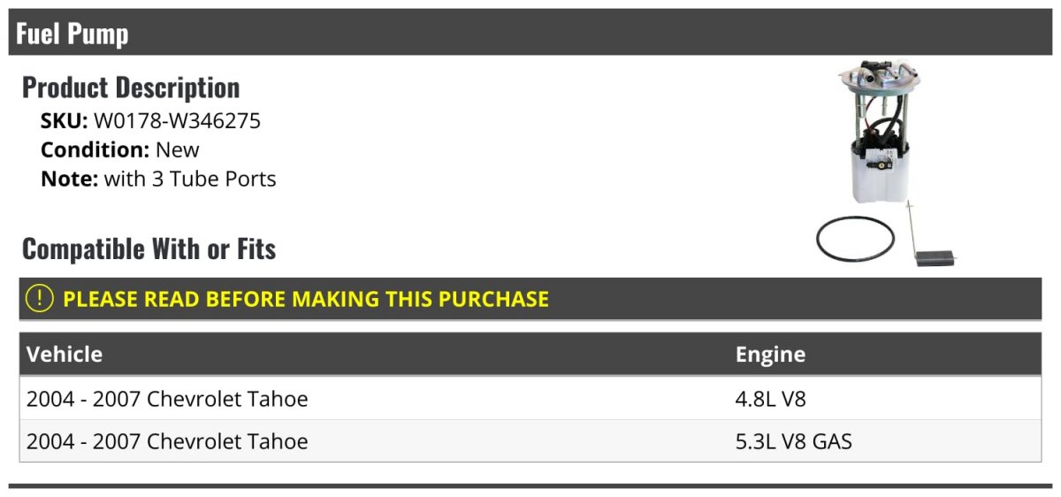
Task: Click the black O-ring seal in the photo
Action: pyautogui.click(x=856, y=239)
